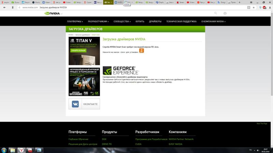Open Программа для Разработчиков footer link
The image size is (273, 153).
(151, 139)
